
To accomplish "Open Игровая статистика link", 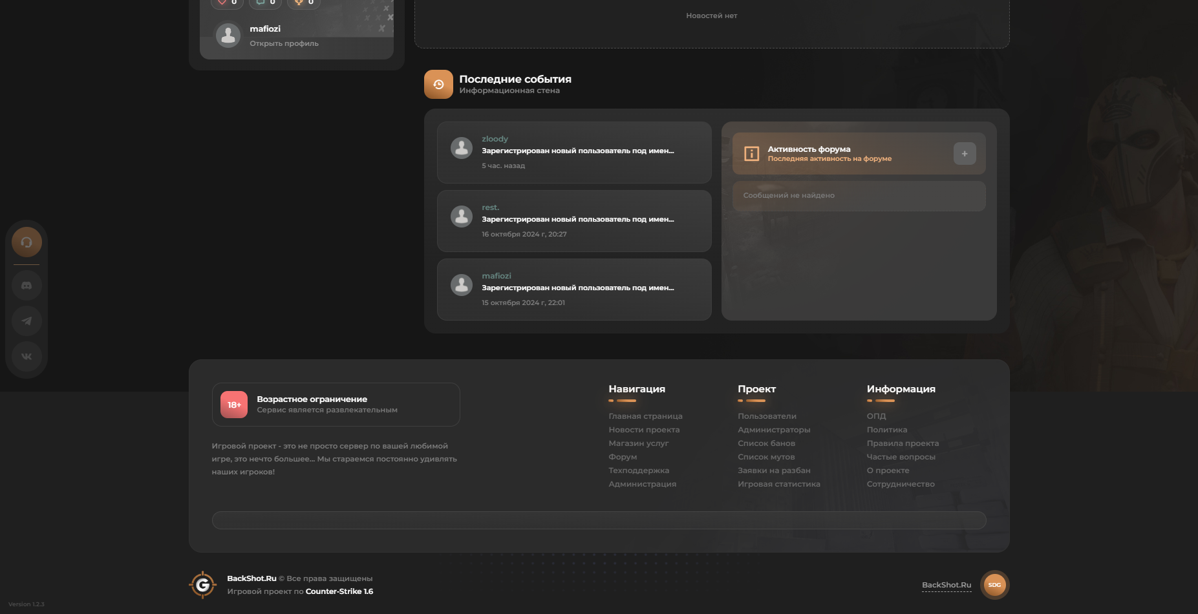I will click(x=778, y=484).
